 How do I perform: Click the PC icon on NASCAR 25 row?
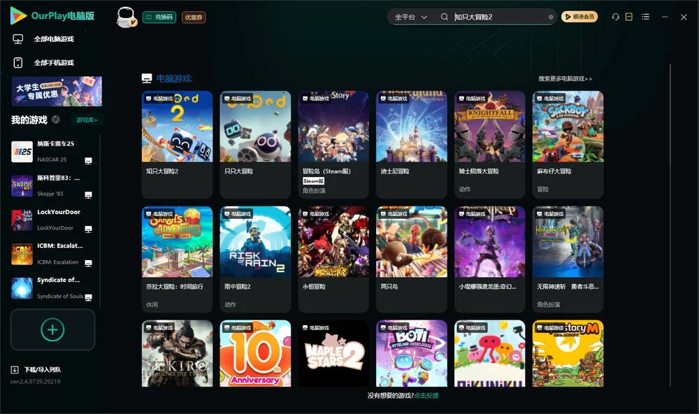point(88,161)
